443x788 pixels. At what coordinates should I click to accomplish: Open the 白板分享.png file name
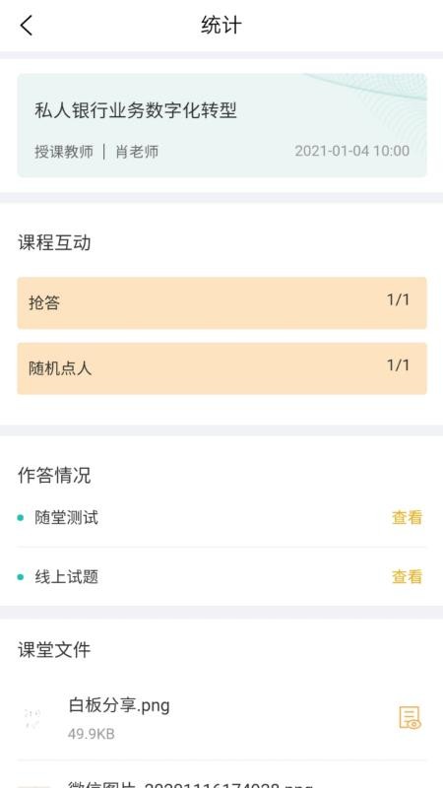tap(119, 705)
